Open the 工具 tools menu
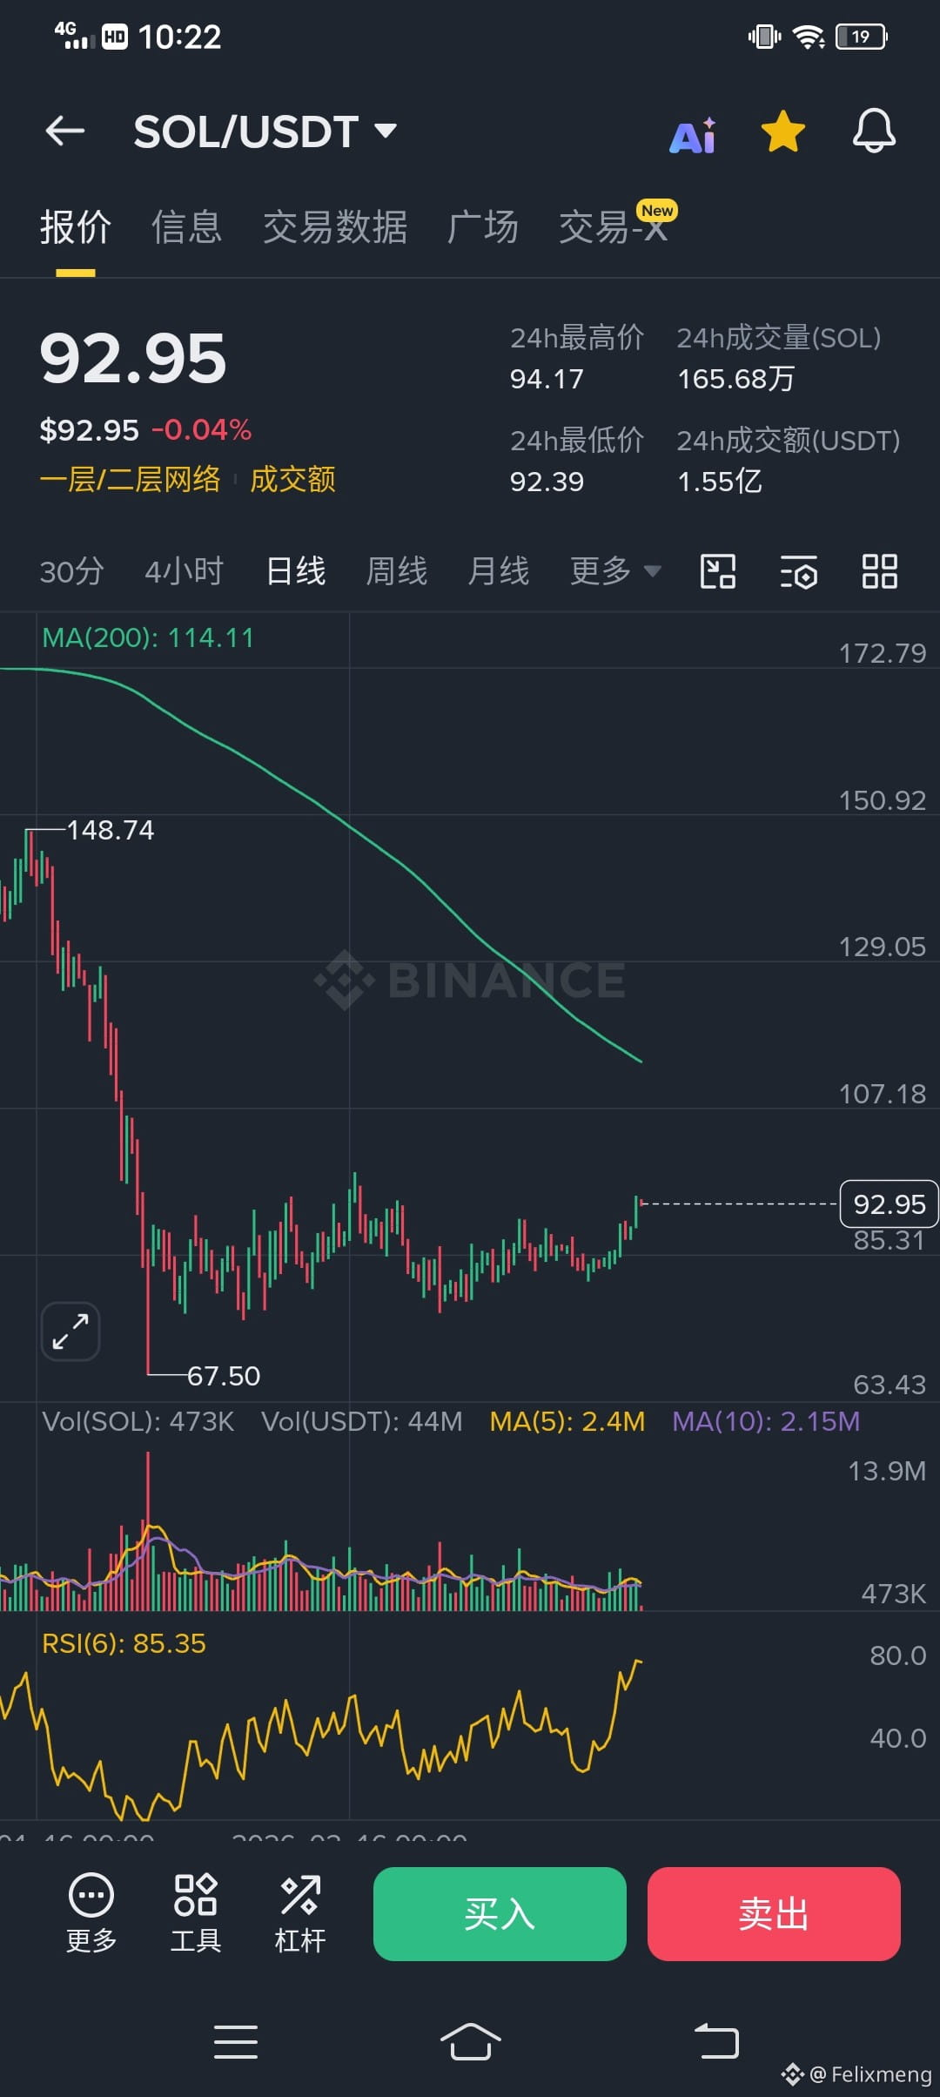The image size is (940, 2097). (196, 1914)
